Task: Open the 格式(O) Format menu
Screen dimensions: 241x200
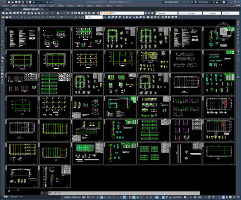Action: click(x=42, y=5)
